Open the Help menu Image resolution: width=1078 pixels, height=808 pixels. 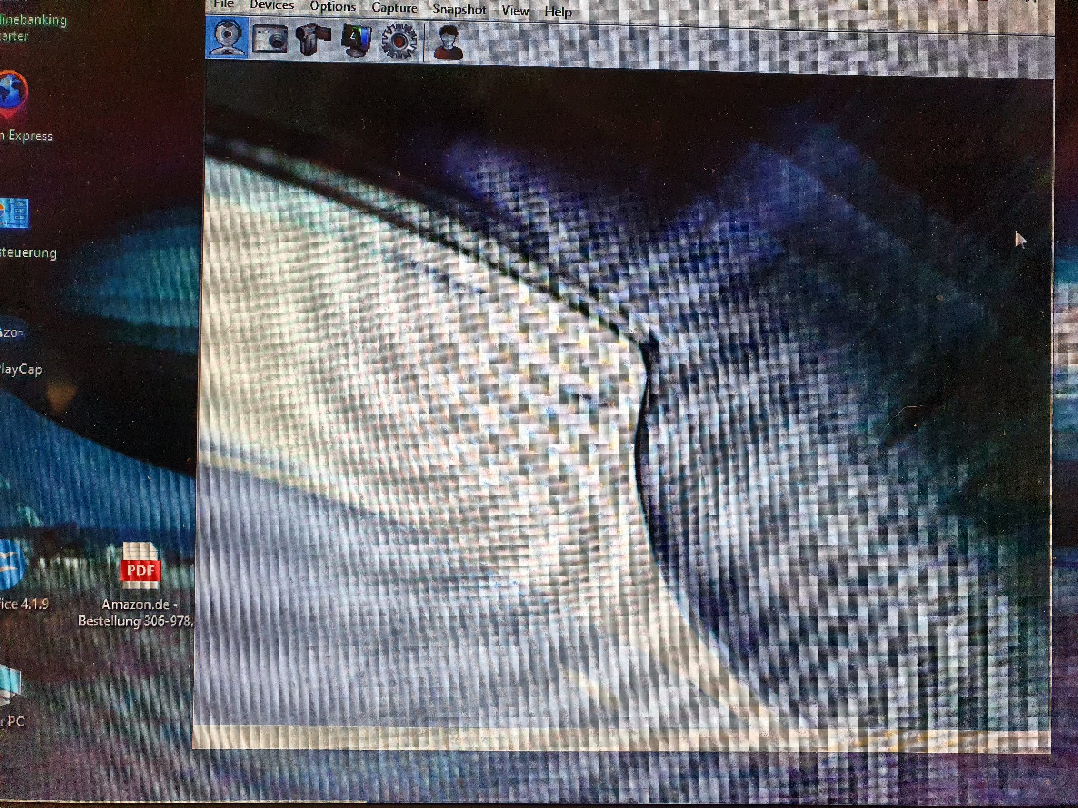pyautogui.click(x=557, y=12)
